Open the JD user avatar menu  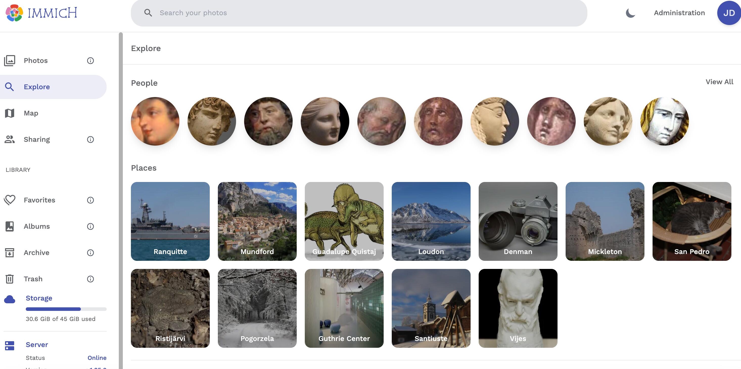click(729, 13)
